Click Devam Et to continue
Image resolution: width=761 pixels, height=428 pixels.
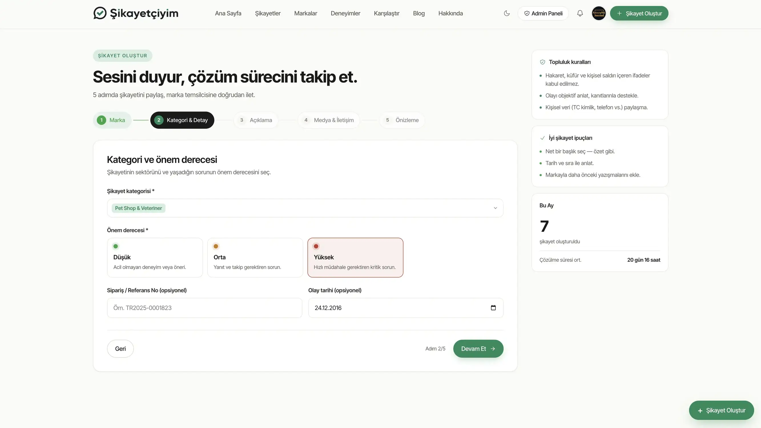click(x=478, y=349)
